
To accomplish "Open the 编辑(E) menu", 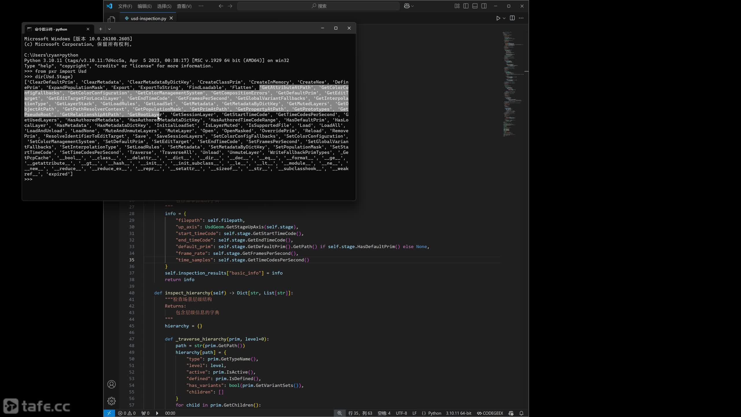I will (144, 6).
